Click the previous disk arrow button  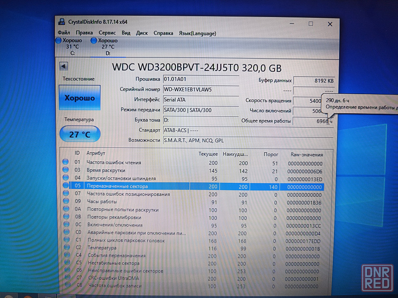pyautogui.click(x=64, y=66)
